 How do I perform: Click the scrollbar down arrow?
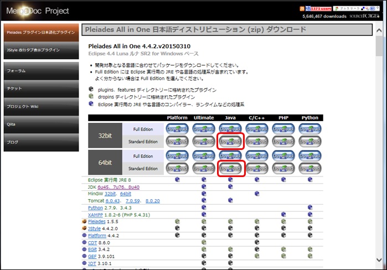click(x=379, y=259)
